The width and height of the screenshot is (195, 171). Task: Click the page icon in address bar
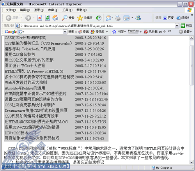18,26
